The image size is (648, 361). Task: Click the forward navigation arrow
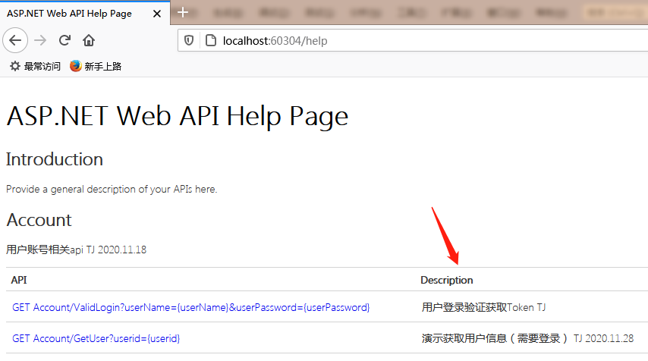click(x=40, y=40)
